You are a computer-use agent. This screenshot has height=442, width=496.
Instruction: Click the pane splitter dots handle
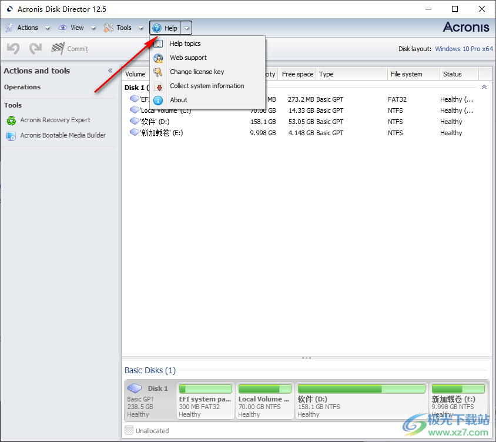pos(306,358)
